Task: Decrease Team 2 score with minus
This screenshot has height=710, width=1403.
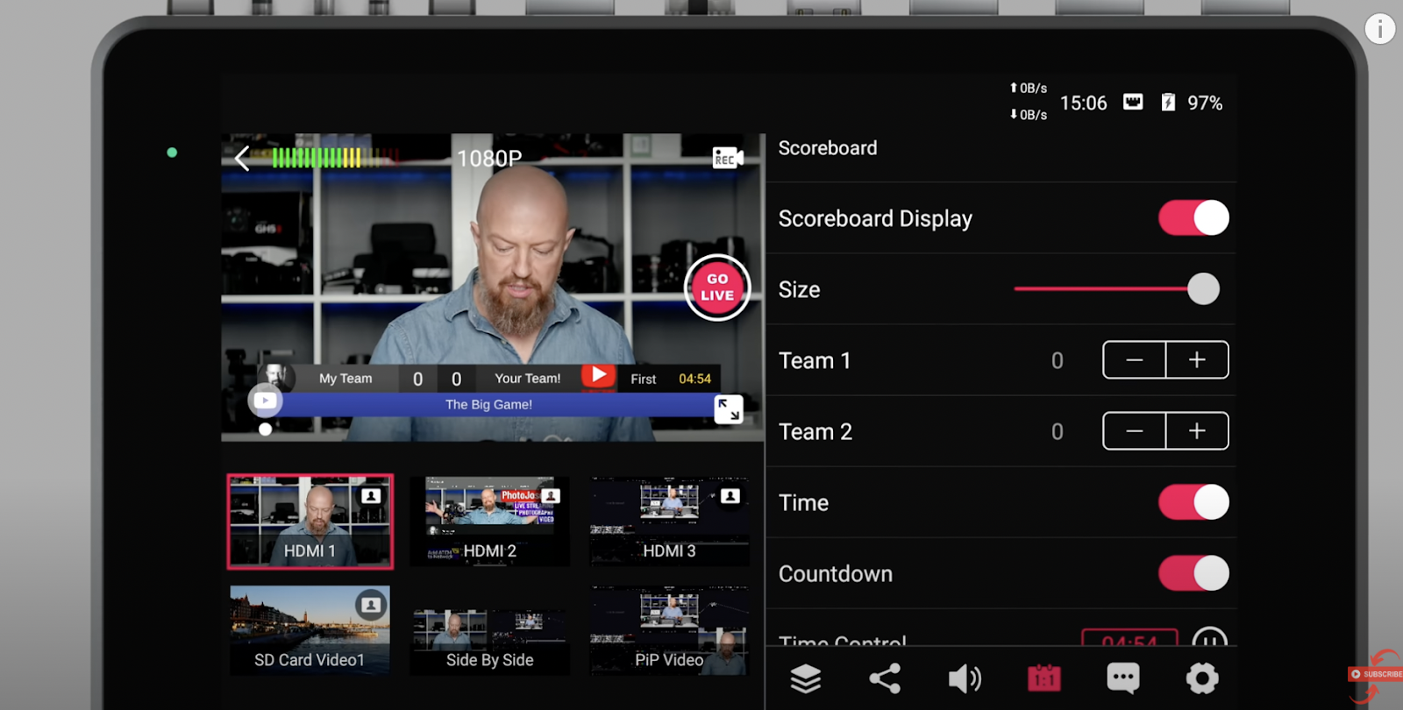Action: click(x=1134, y=431)
